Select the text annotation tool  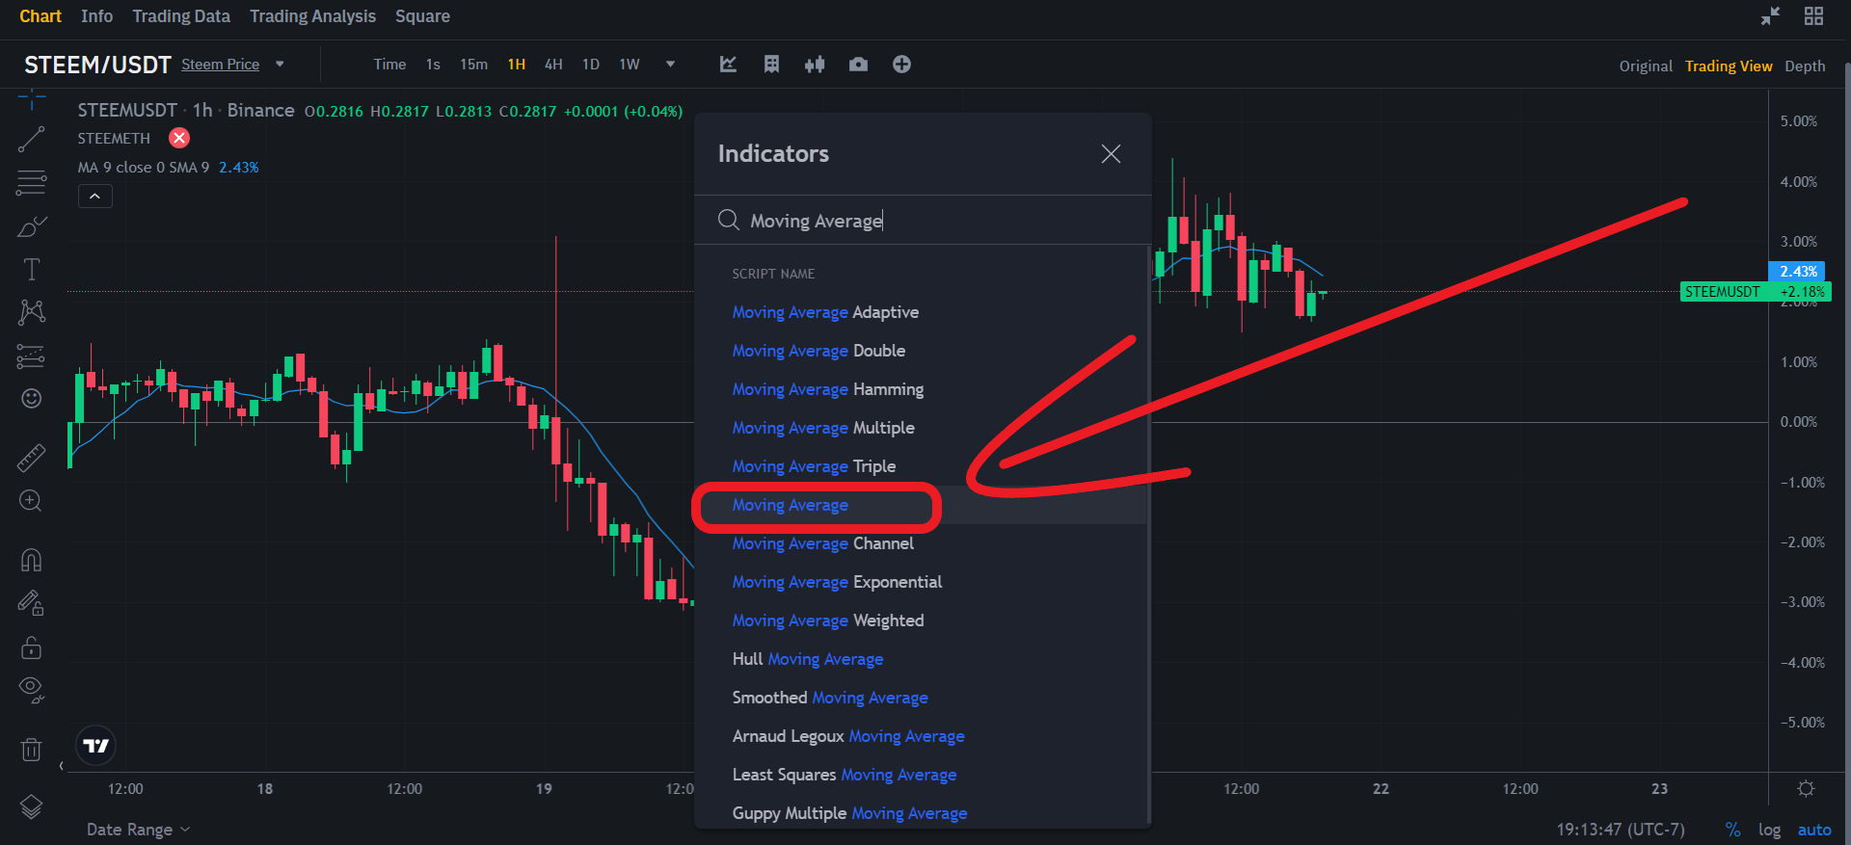pos(31,269)
